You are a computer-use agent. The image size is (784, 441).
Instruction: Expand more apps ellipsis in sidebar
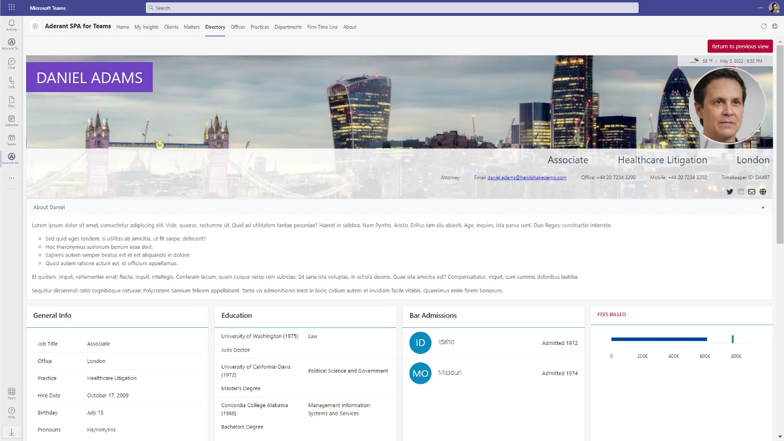(11, 178)
